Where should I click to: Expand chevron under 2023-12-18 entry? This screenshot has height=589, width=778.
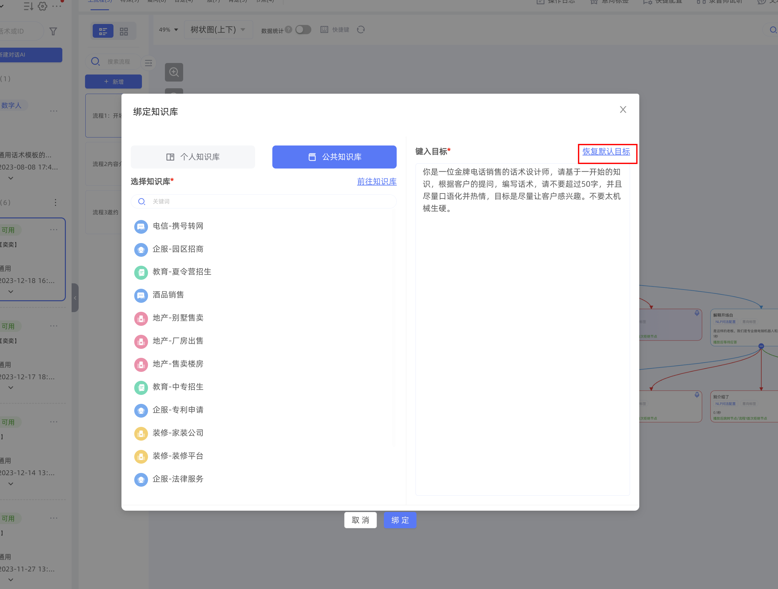[11, 292]
